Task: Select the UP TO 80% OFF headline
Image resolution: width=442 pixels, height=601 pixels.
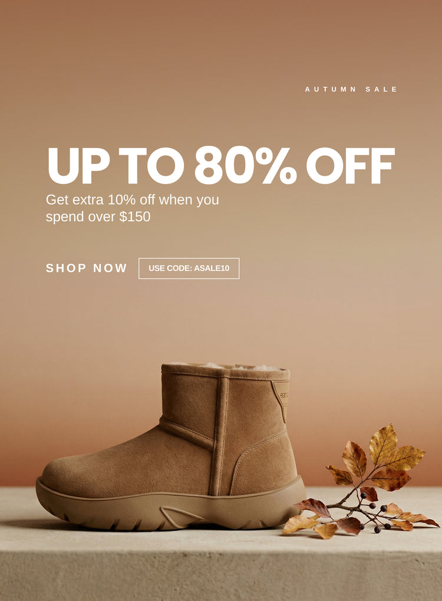Action: tap(221, 165)
